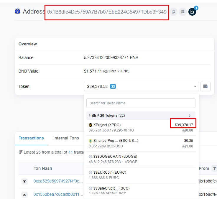Click BSC-USD value $0.35

pyautogui.click(x=188, y=141)
